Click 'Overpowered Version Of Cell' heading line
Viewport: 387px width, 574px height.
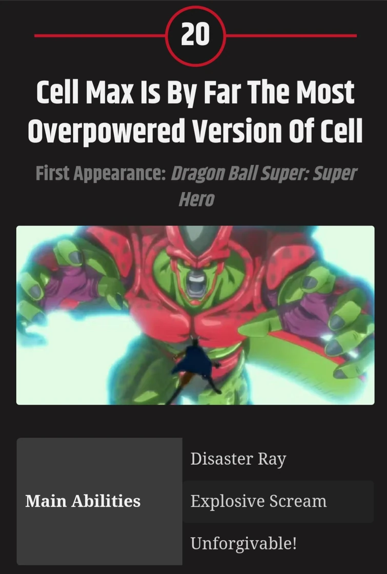coord(195,131)
